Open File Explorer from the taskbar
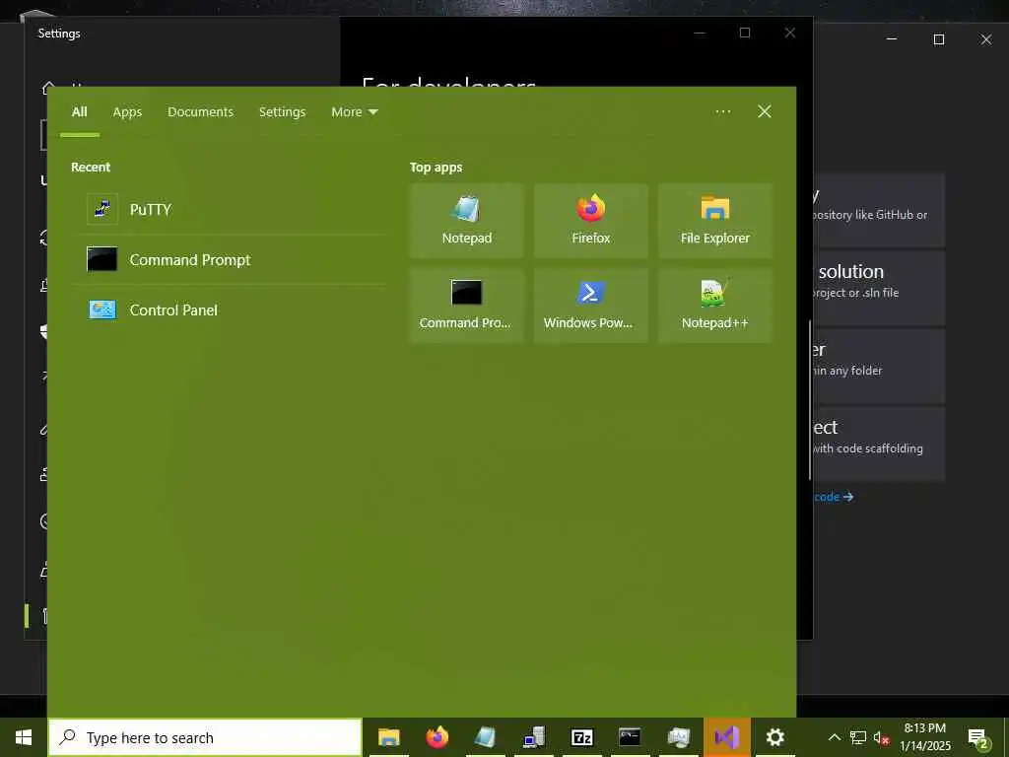Screen dimensions: 1009x757 point(388,737)
